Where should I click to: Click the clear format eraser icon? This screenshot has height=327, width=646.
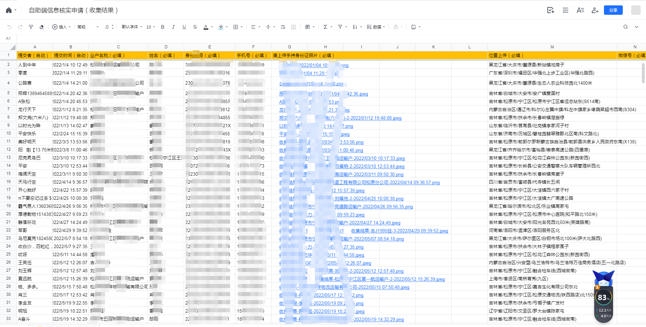click(x=42, y=27)
